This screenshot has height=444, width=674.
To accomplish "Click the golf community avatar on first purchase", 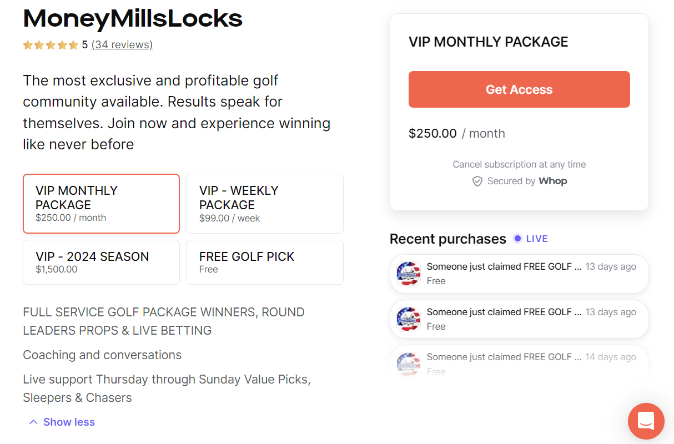I will pyautogui.click(x=409, y=274).
